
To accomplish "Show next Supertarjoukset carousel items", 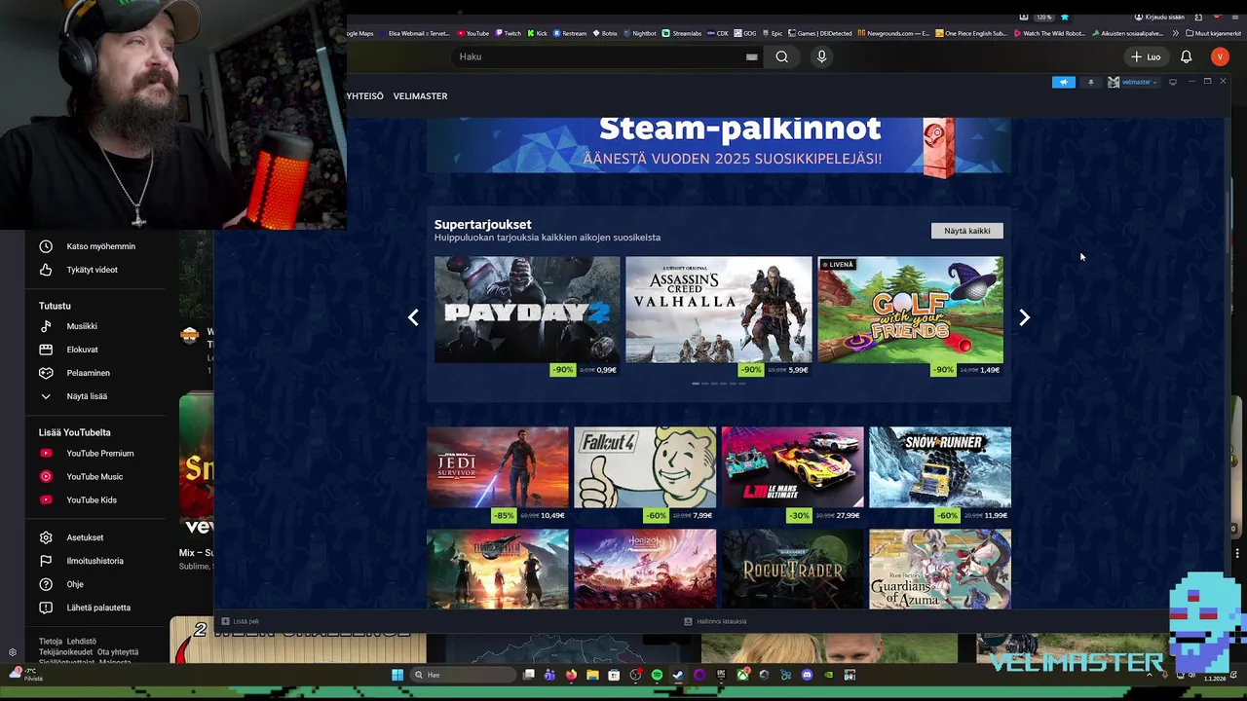I will point(1024,317).
